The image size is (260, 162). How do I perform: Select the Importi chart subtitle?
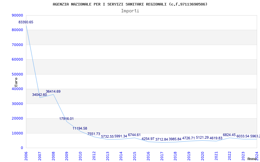(x=130, y=11)
